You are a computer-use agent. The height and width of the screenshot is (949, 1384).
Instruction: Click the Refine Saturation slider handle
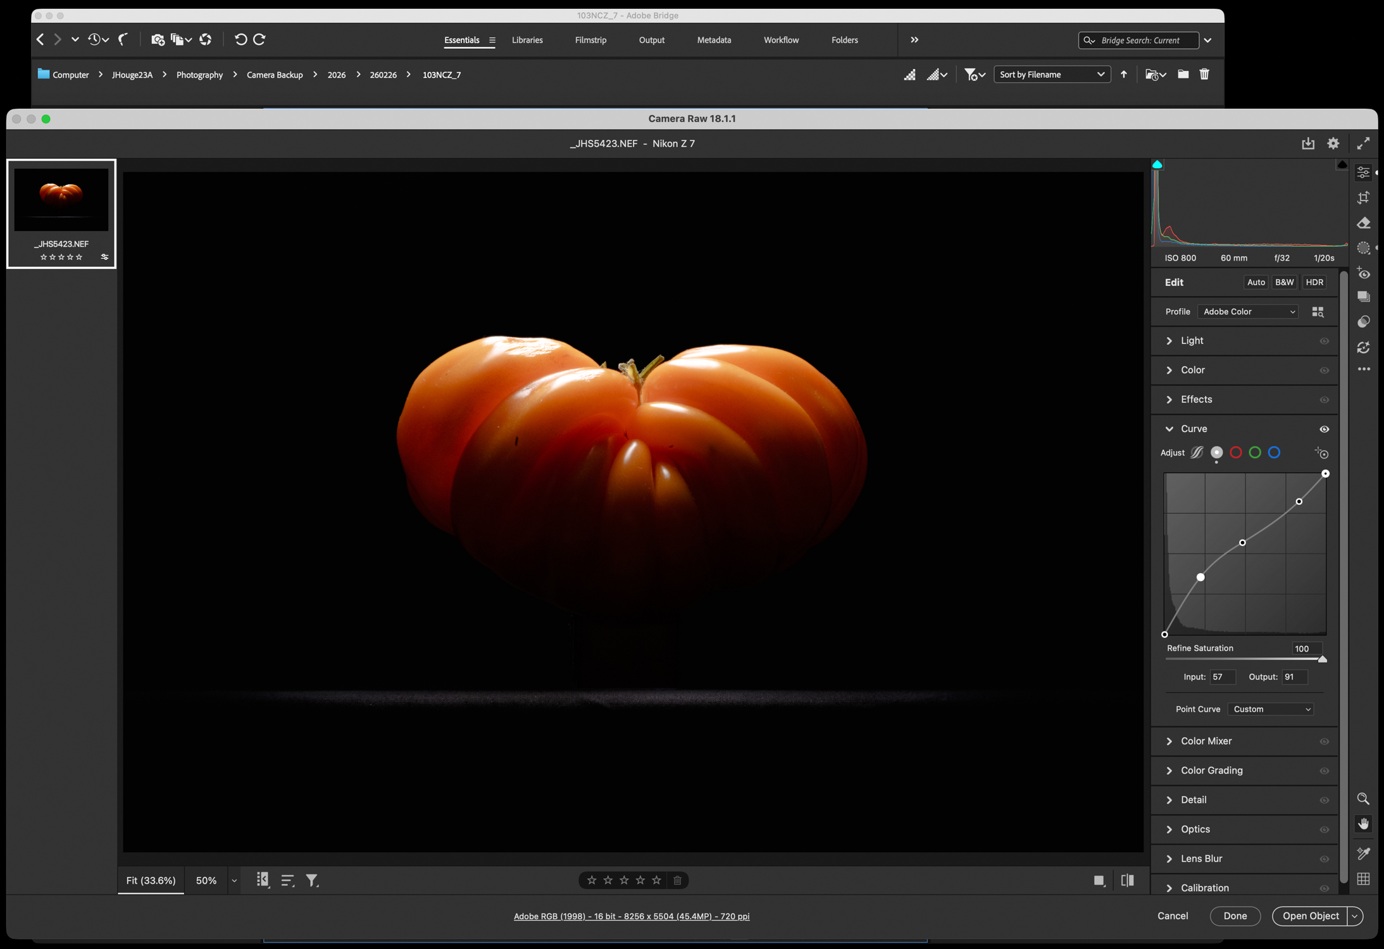pos(1321,659)
